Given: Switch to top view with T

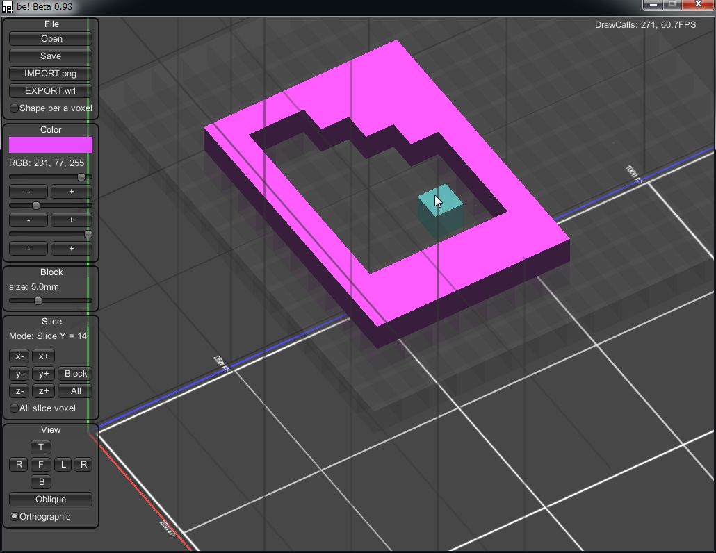Looking at the screenshot, I should (x=41, y=447).
